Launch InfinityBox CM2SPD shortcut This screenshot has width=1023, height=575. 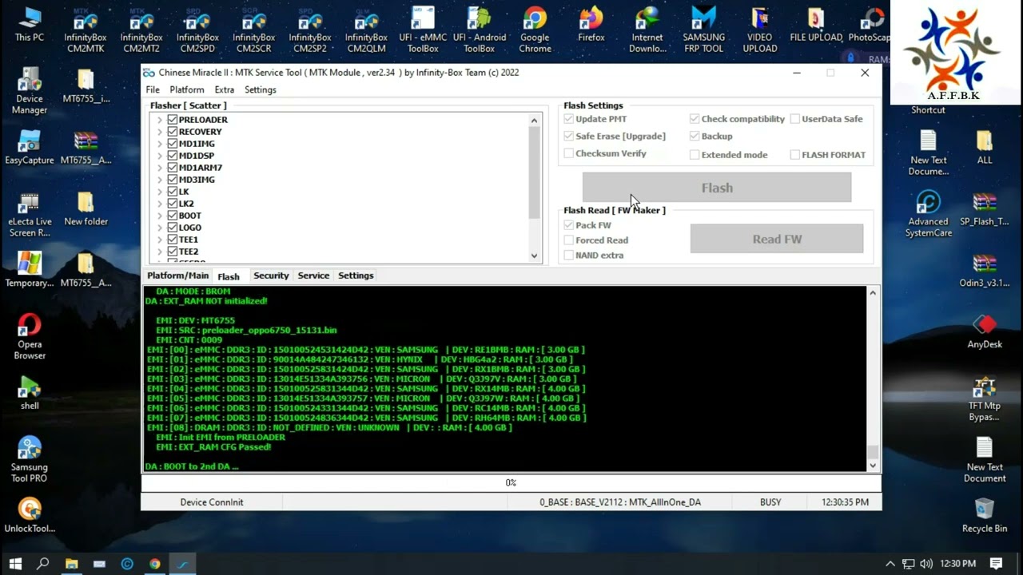tap(197, 30)
